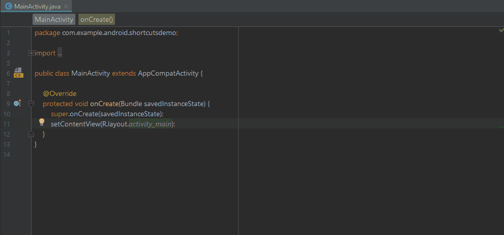
Task: Open the yellow lightbulb intention actions
Action: click(x=41, y=122)
